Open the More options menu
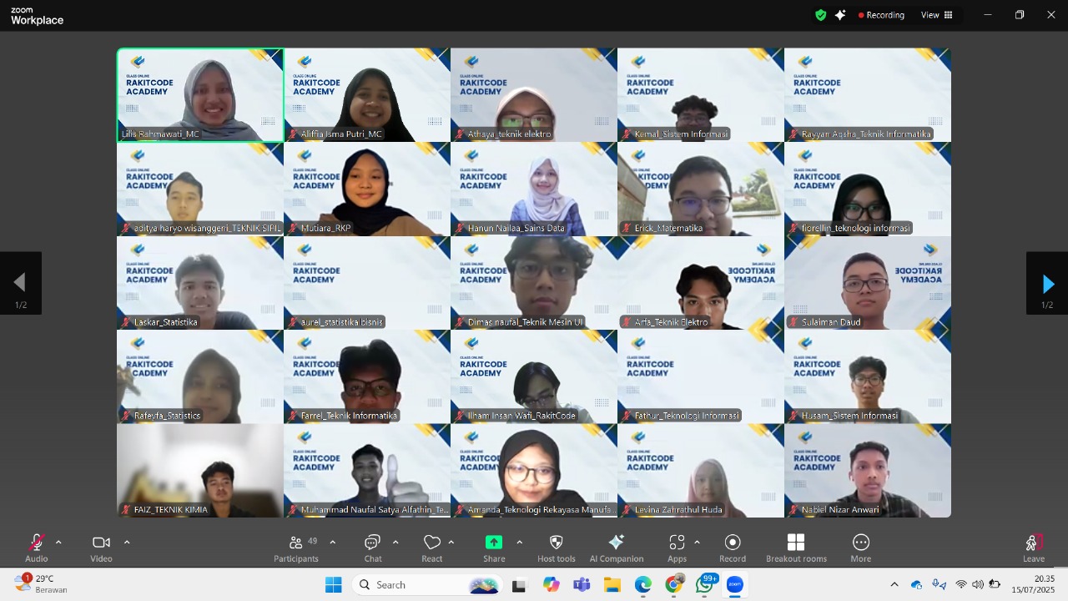 [x=861, y=548]
